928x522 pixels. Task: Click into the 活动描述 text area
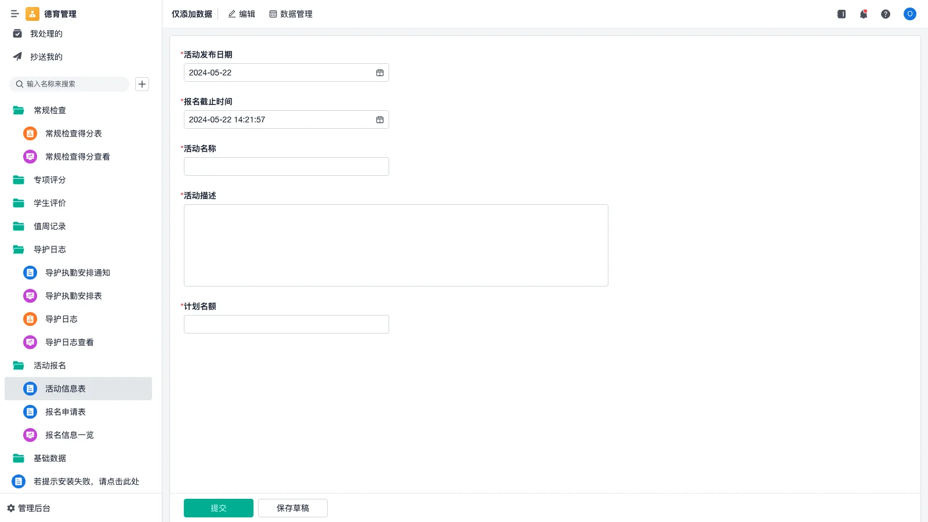click(396, 245)
